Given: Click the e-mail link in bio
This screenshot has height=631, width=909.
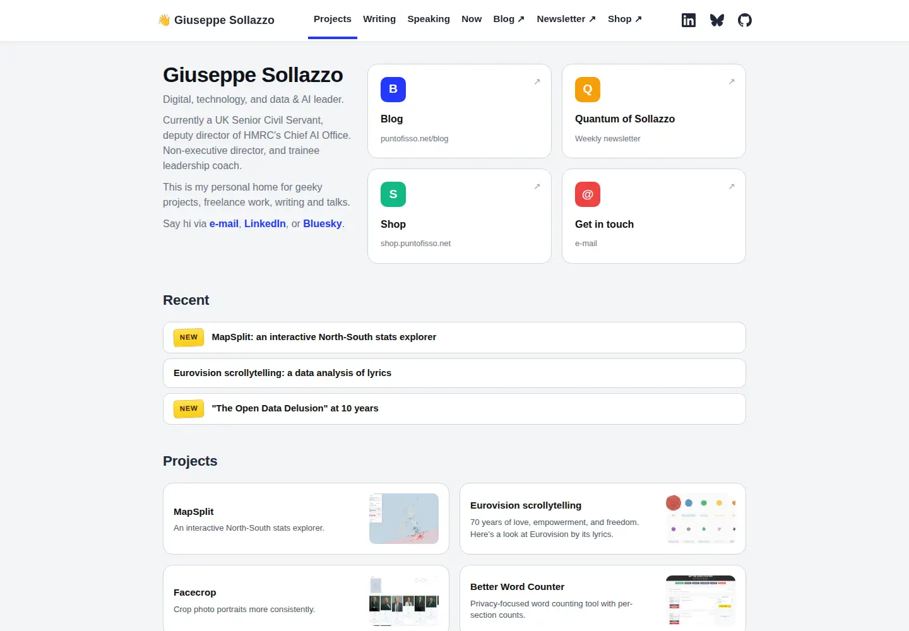Looking at the screenshot, I should [x=224, y=223].
